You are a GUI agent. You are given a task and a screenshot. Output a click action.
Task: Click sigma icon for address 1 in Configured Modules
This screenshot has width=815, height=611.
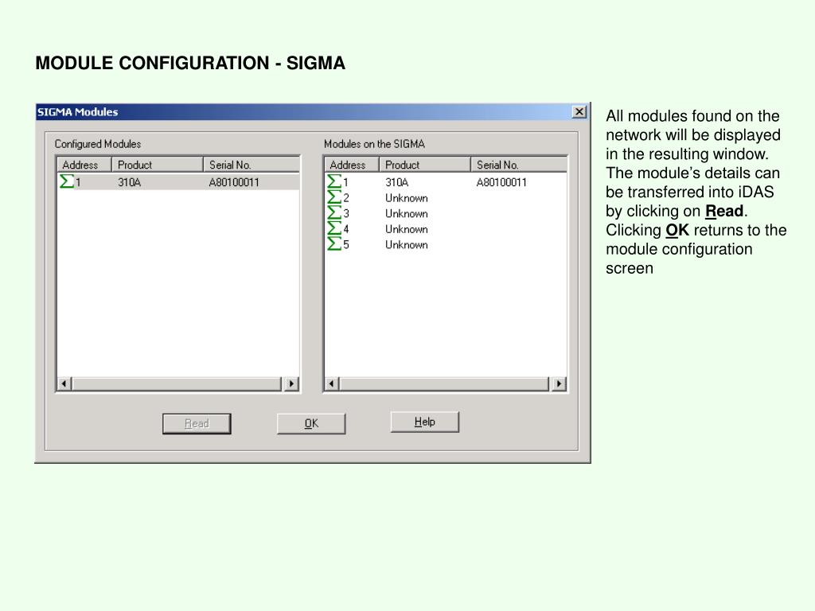pyautogui.click(x=67, y=181)
